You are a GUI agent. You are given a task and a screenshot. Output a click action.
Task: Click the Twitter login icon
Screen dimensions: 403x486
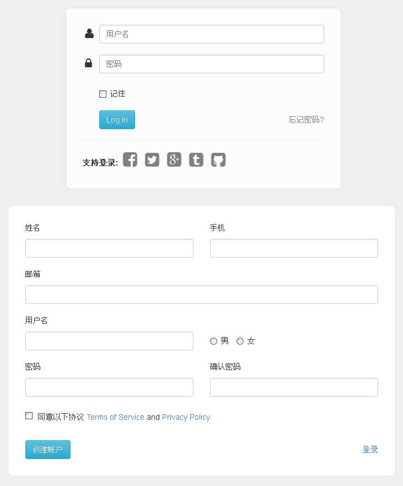pyautogui.click(x=152, y=160)
